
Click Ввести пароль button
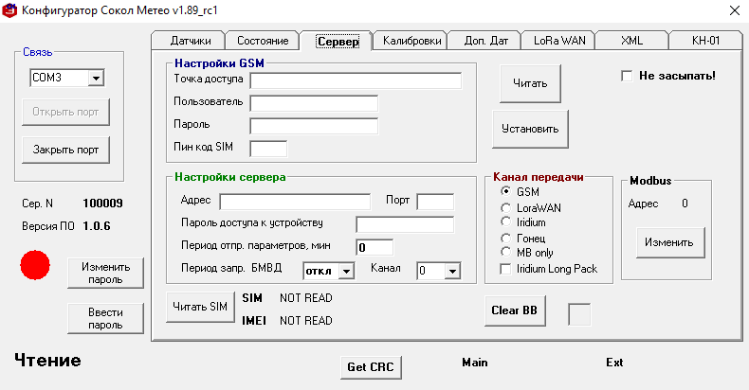(x=105, y=318)
